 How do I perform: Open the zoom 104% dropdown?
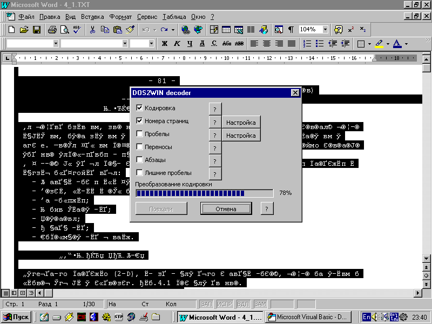(x=325, y=30)
